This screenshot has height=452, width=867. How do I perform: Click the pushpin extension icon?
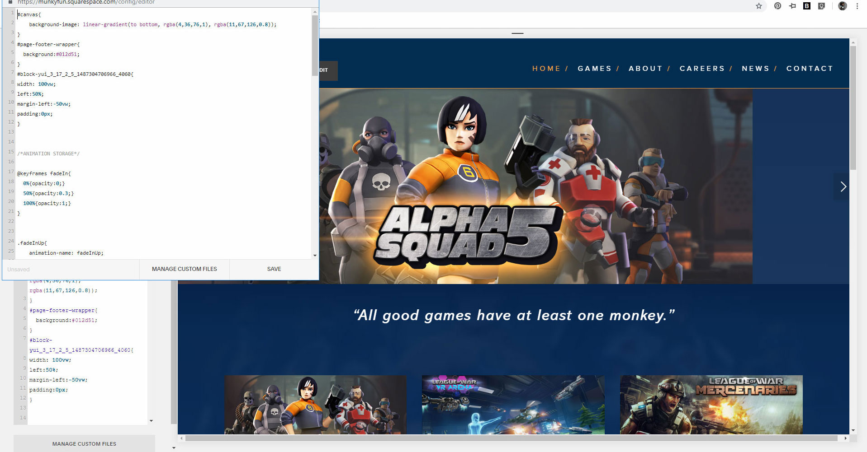pos(792,6)
